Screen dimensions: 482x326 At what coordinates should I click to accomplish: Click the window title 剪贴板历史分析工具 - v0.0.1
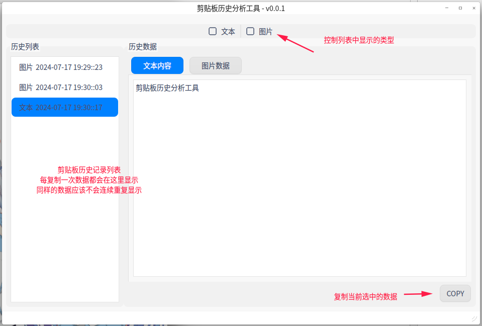tap(241, 9)
